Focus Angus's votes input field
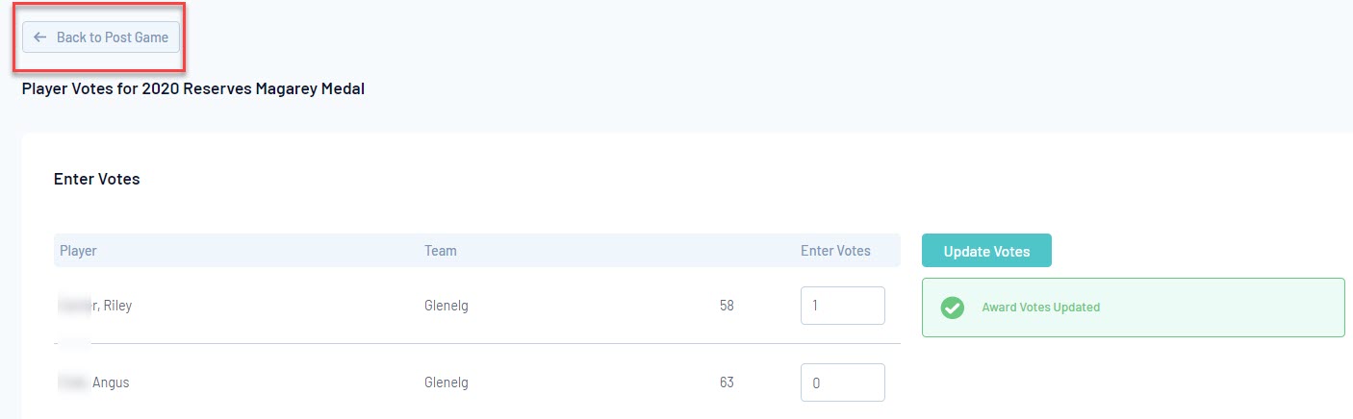Image resolution: width=1353 pixels, height=419 pixels. (842, 382)
